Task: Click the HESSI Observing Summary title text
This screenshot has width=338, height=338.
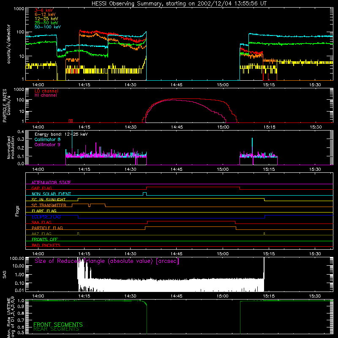Action: 179,4
